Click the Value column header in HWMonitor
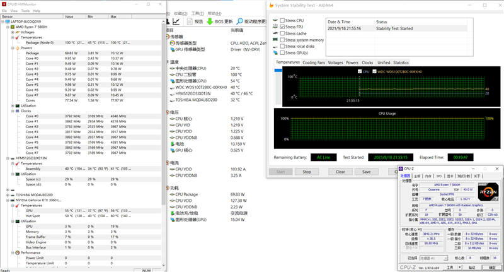The height and width of the screenshot is (272, 504). [74, 16]
